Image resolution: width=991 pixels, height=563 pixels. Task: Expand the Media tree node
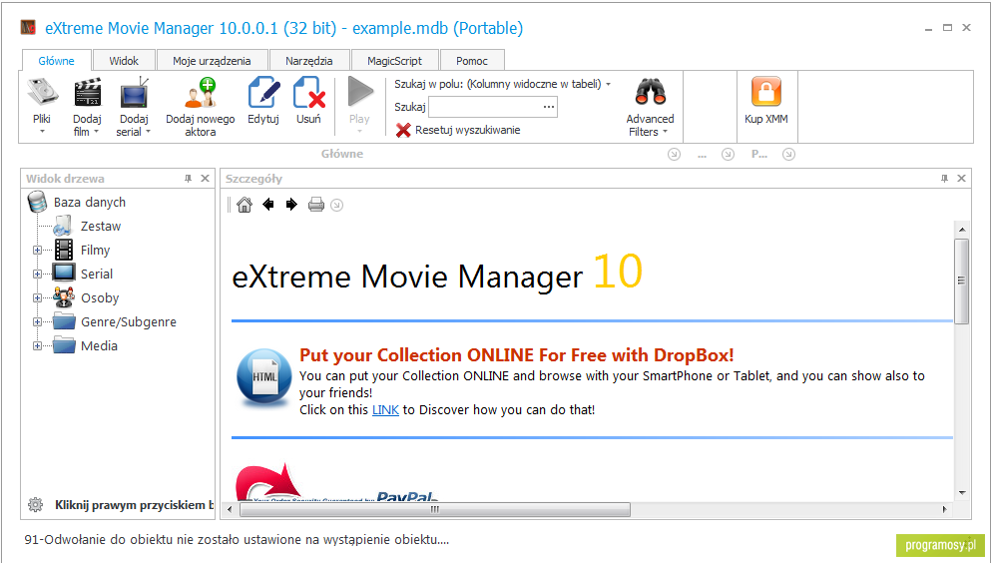37,346
